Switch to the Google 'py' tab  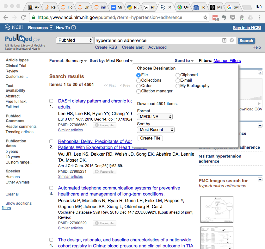click(233, 7)
